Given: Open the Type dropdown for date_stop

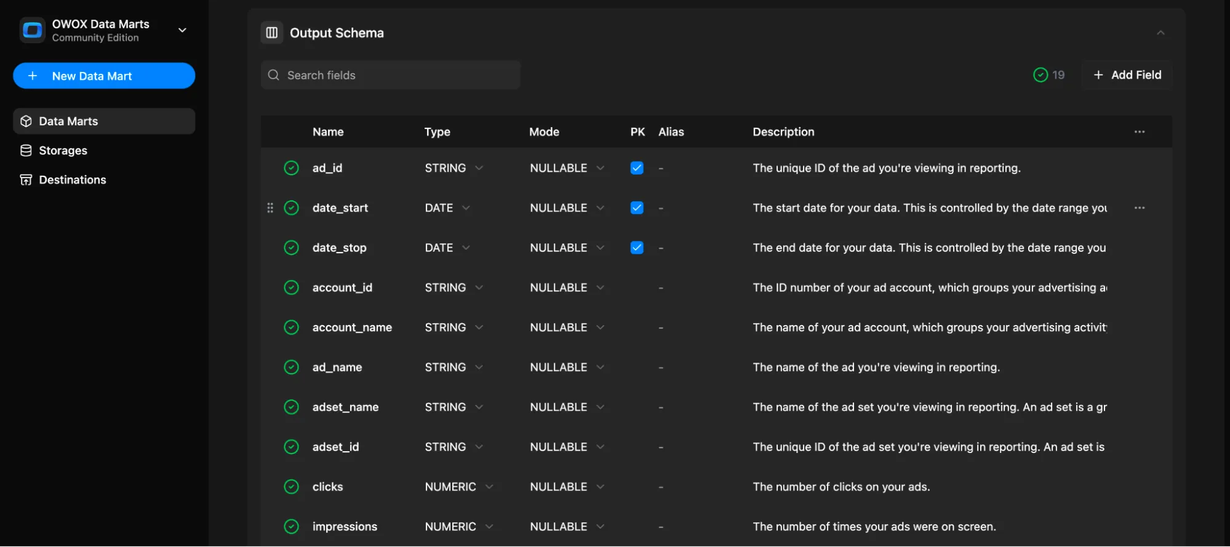Looking at the screenshot, I should [447, 248].
